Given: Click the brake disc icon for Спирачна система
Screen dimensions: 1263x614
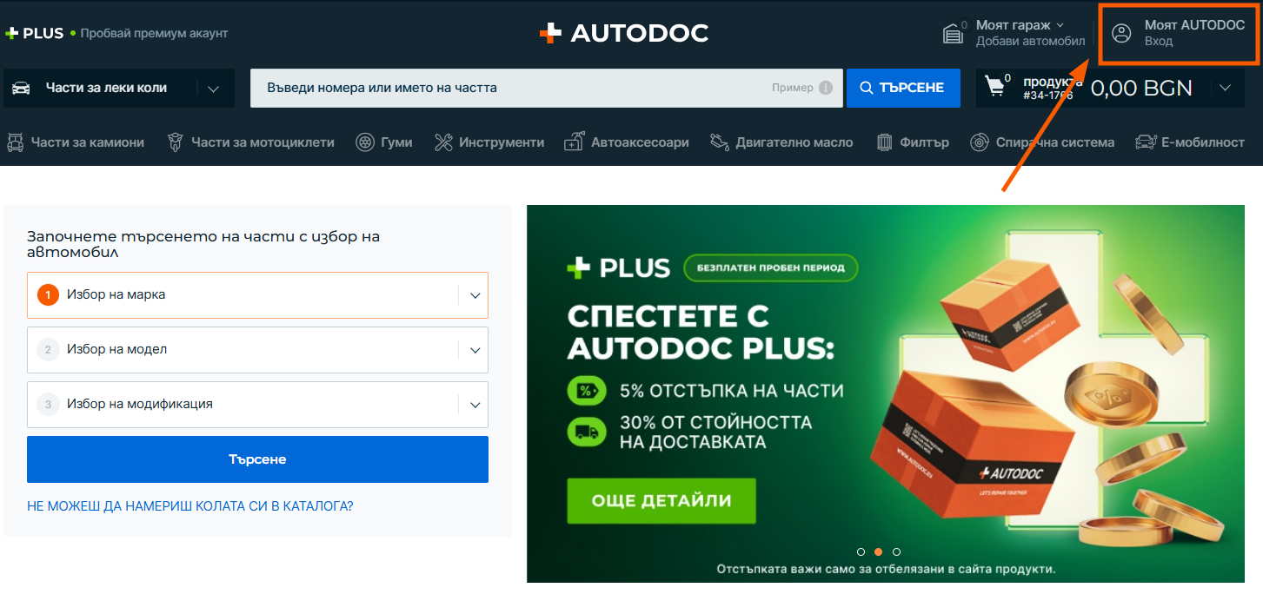Looking at the screenshot, I should 980,142.
